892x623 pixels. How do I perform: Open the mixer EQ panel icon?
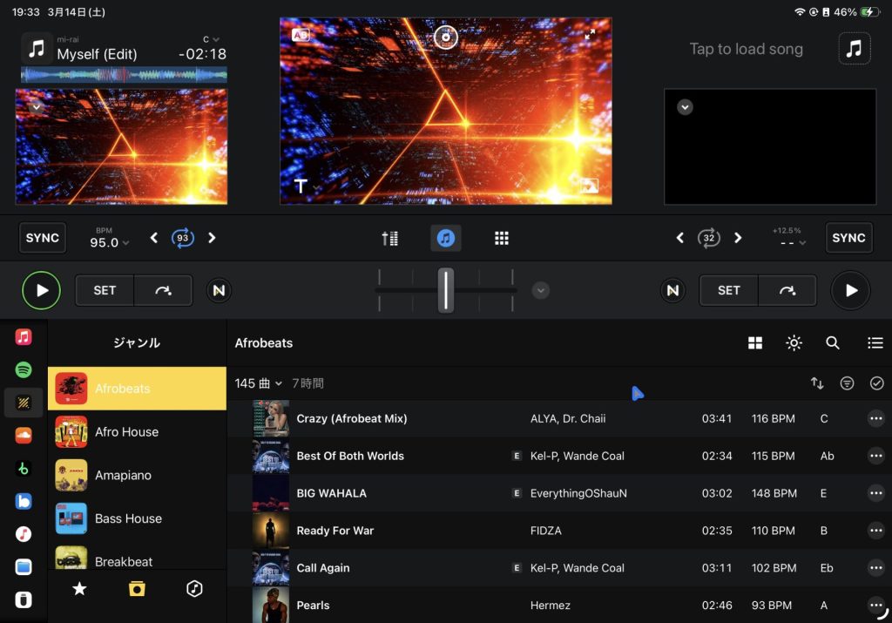pyautogui.click(x=389, y=238)
